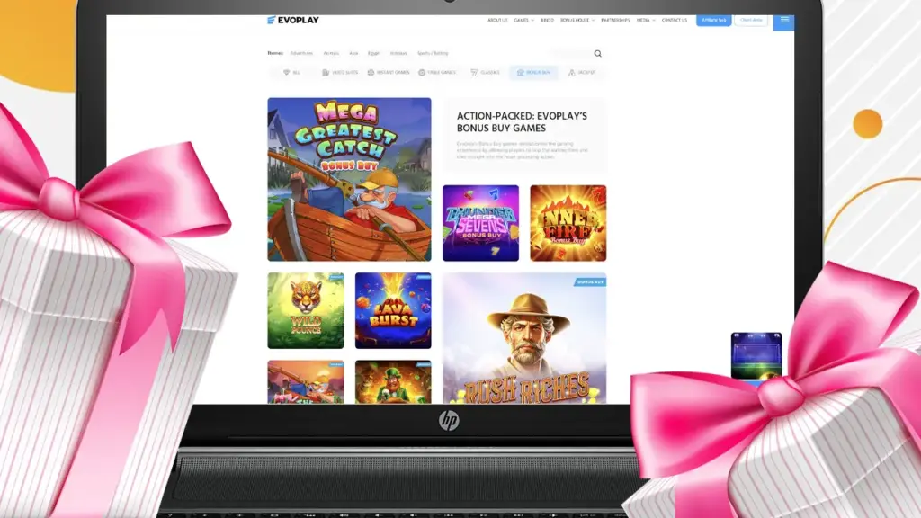Expand the Games dropdown in navigation
Image resolution: width=921 pixels, height=518 pixels.
click(x=523, y=20)
